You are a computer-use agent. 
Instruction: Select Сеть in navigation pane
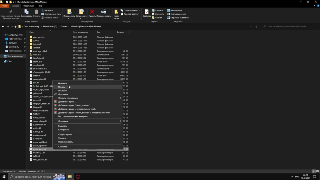(x=9, y=61)
